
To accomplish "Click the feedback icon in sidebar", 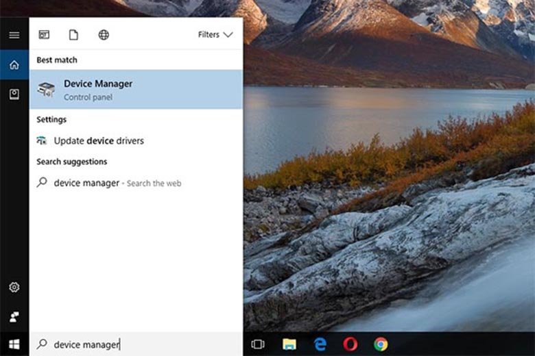I will point(14,317).
